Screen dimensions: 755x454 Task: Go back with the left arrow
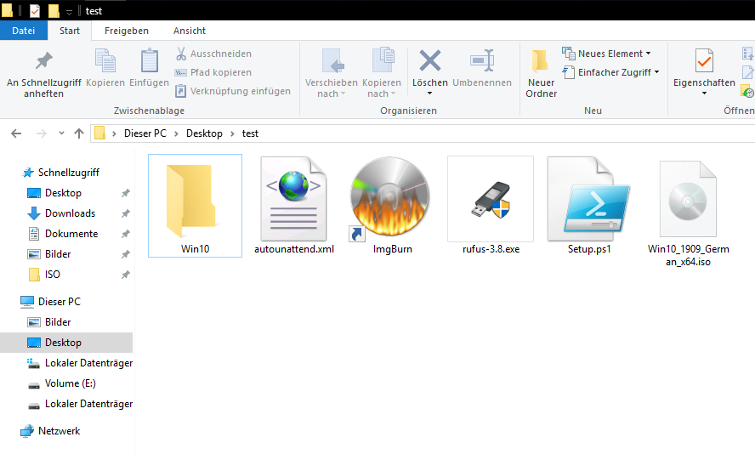[16, 133]
